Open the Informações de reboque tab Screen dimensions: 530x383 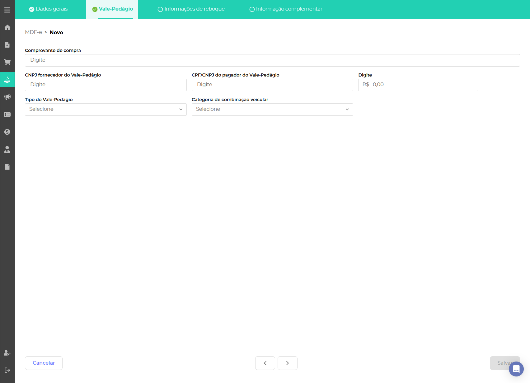click(x=191, y=9)
